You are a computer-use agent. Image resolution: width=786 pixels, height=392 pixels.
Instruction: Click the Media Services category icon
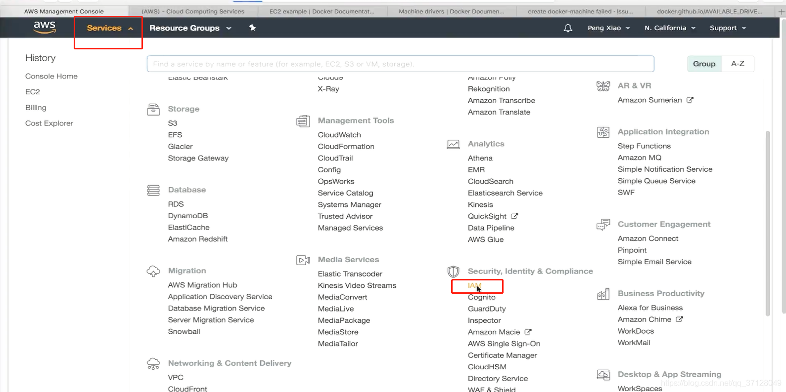[x=303, y=260]
